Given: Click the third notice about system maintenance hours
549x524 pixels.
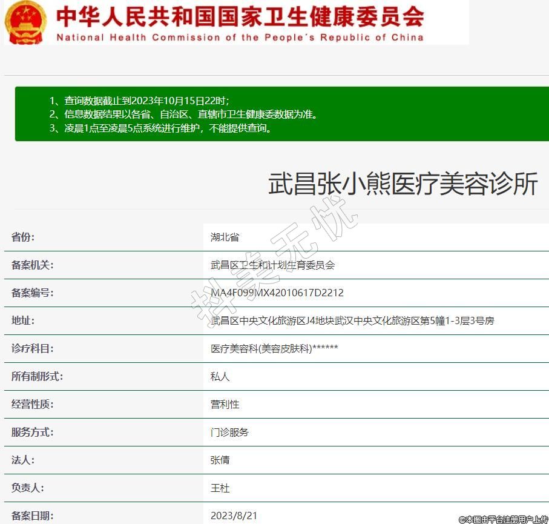Looking at the screenshot, I should point(161,128).
